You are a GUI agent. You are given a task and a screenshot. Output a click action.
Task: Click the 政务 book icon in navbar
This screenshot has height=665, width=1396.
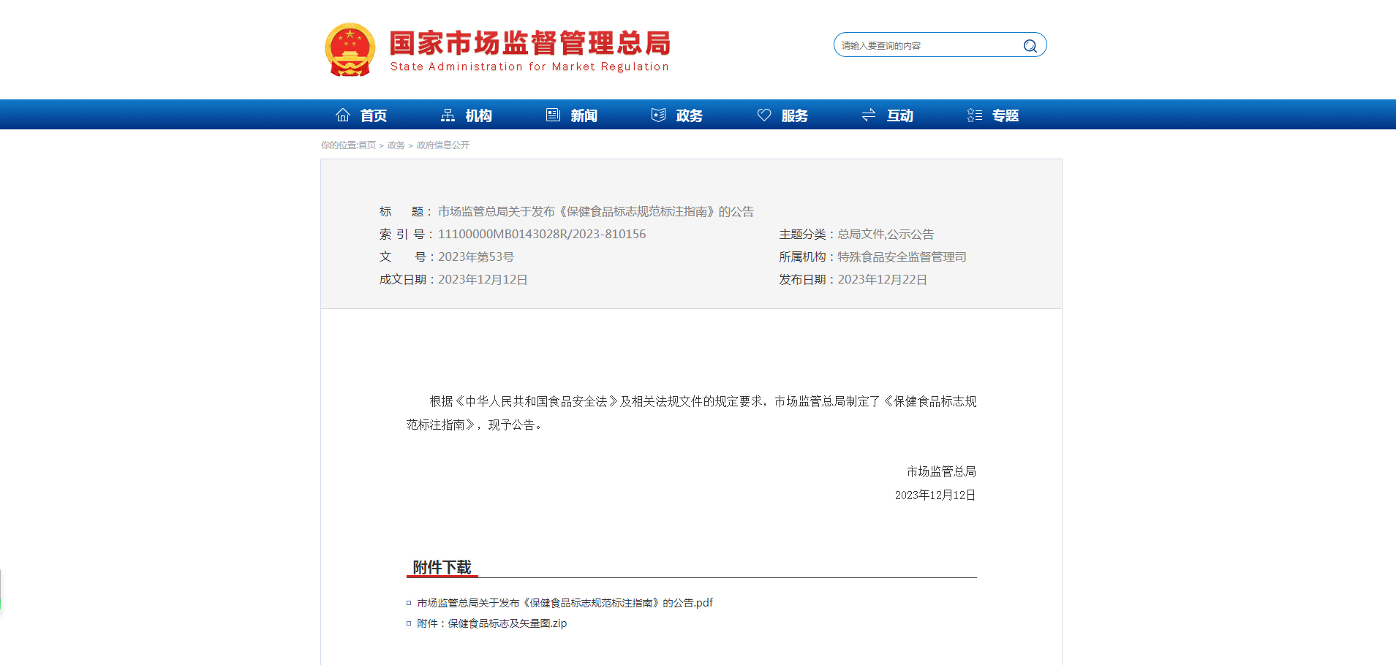click(x=657, y=114)
